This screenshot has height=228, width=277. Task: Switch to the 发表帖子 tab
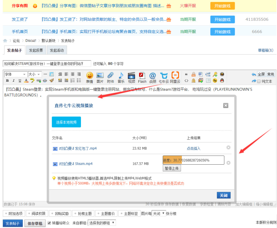pos(14,50)
